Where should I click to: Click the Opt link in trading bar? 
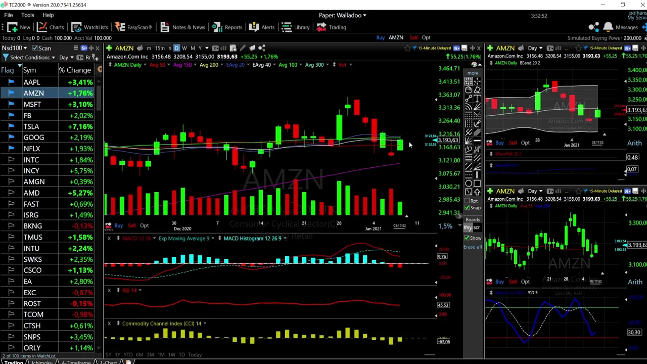click(x=426, y=38)
